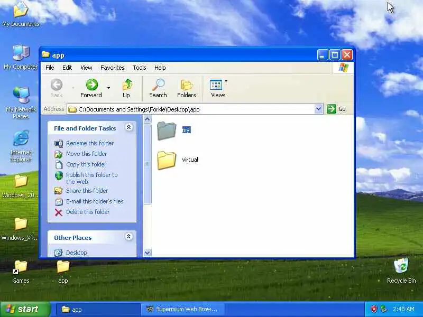
Task: Open the Edit menu
Action: pos(67,68)
